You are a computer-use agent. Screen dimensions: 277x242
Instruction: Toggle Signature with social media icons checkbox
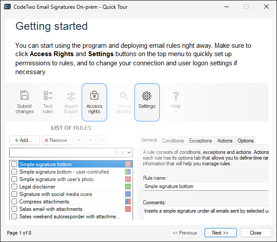pos(14,194)
